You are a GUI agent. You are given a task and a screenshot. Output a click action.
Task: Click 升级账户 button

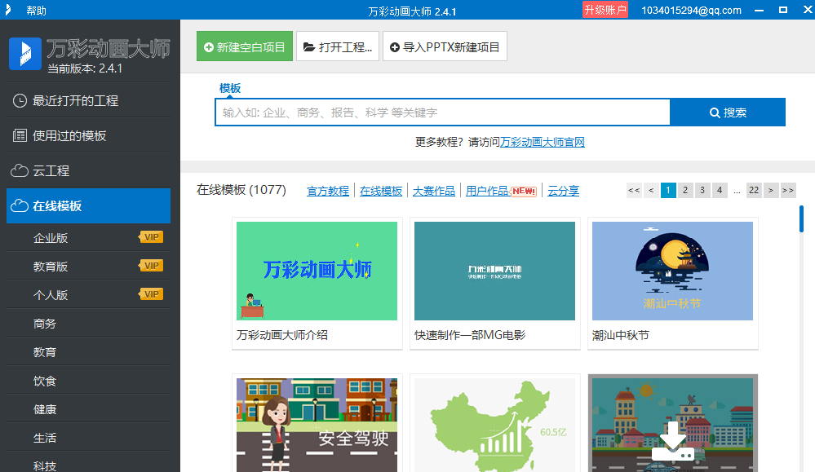605,10
